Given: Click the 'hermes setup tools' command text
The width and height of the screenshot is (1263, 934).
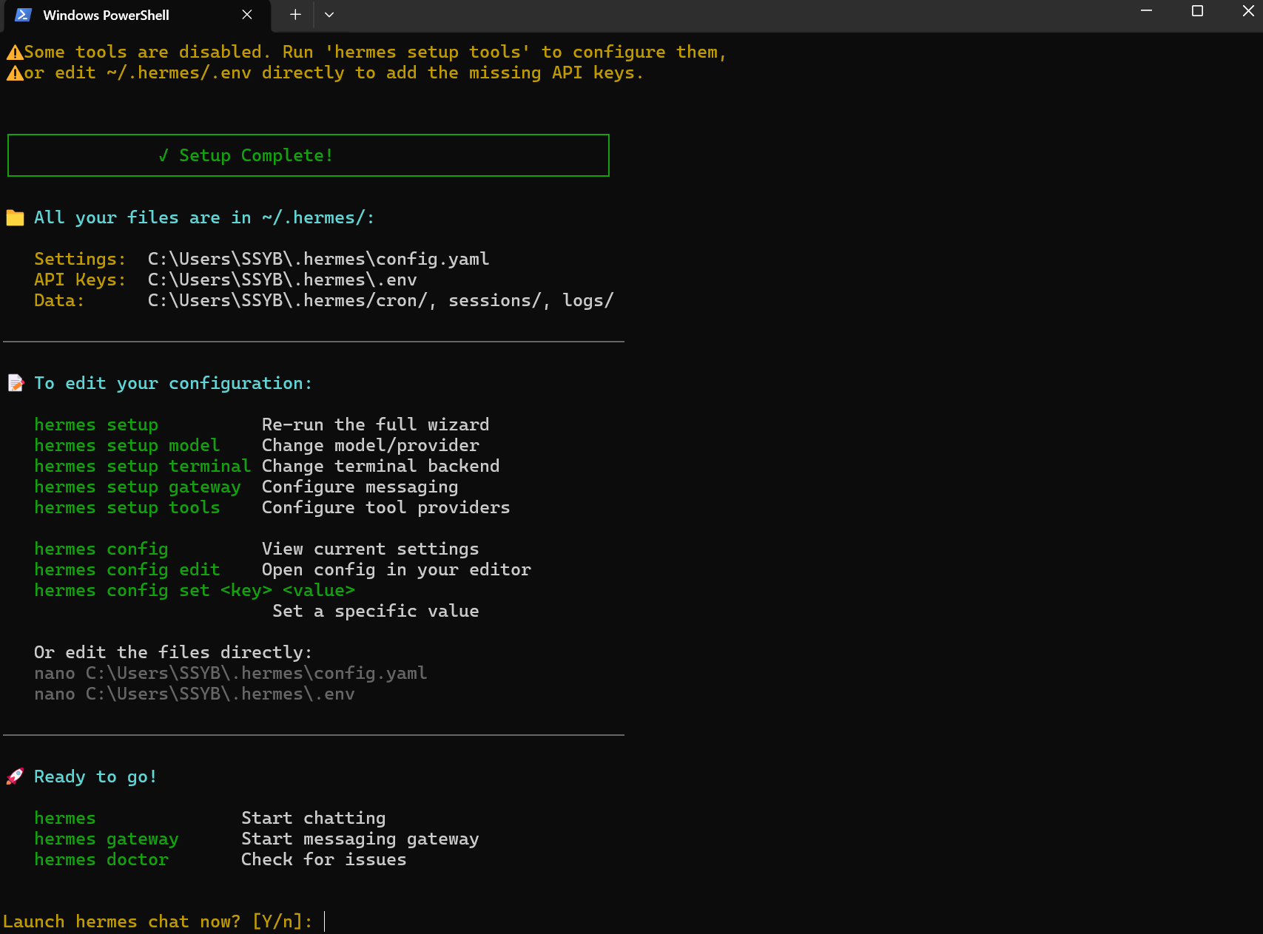Looking at the screenshot, I should (x=127, y=507).
